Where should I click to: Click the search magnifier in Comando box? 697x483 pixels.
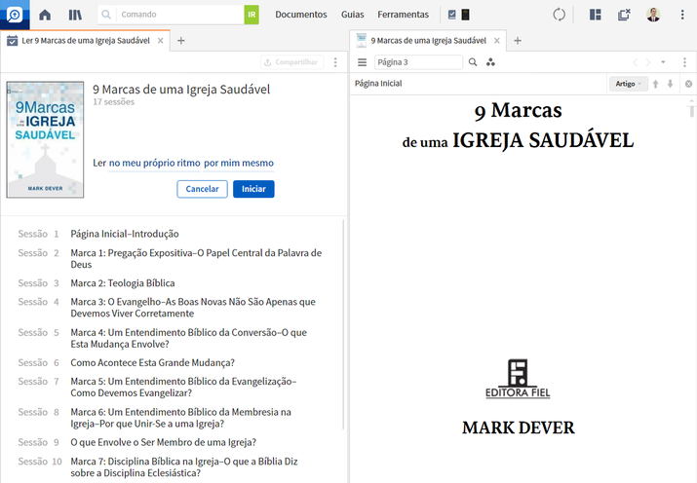[106, 15]
